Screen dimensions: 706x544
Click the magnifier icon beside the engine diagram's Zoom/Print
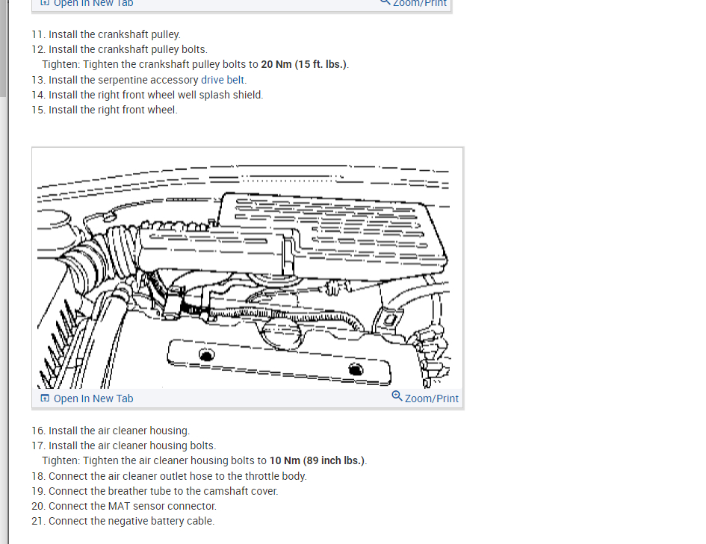click(397, 396)
